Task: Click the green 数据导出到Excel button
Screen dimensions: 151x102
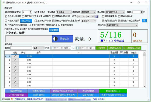Action: pos(113,91)
